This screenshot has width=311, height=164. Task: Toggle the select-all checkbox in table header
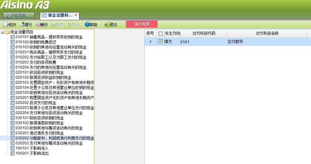(x=160, y=33)
